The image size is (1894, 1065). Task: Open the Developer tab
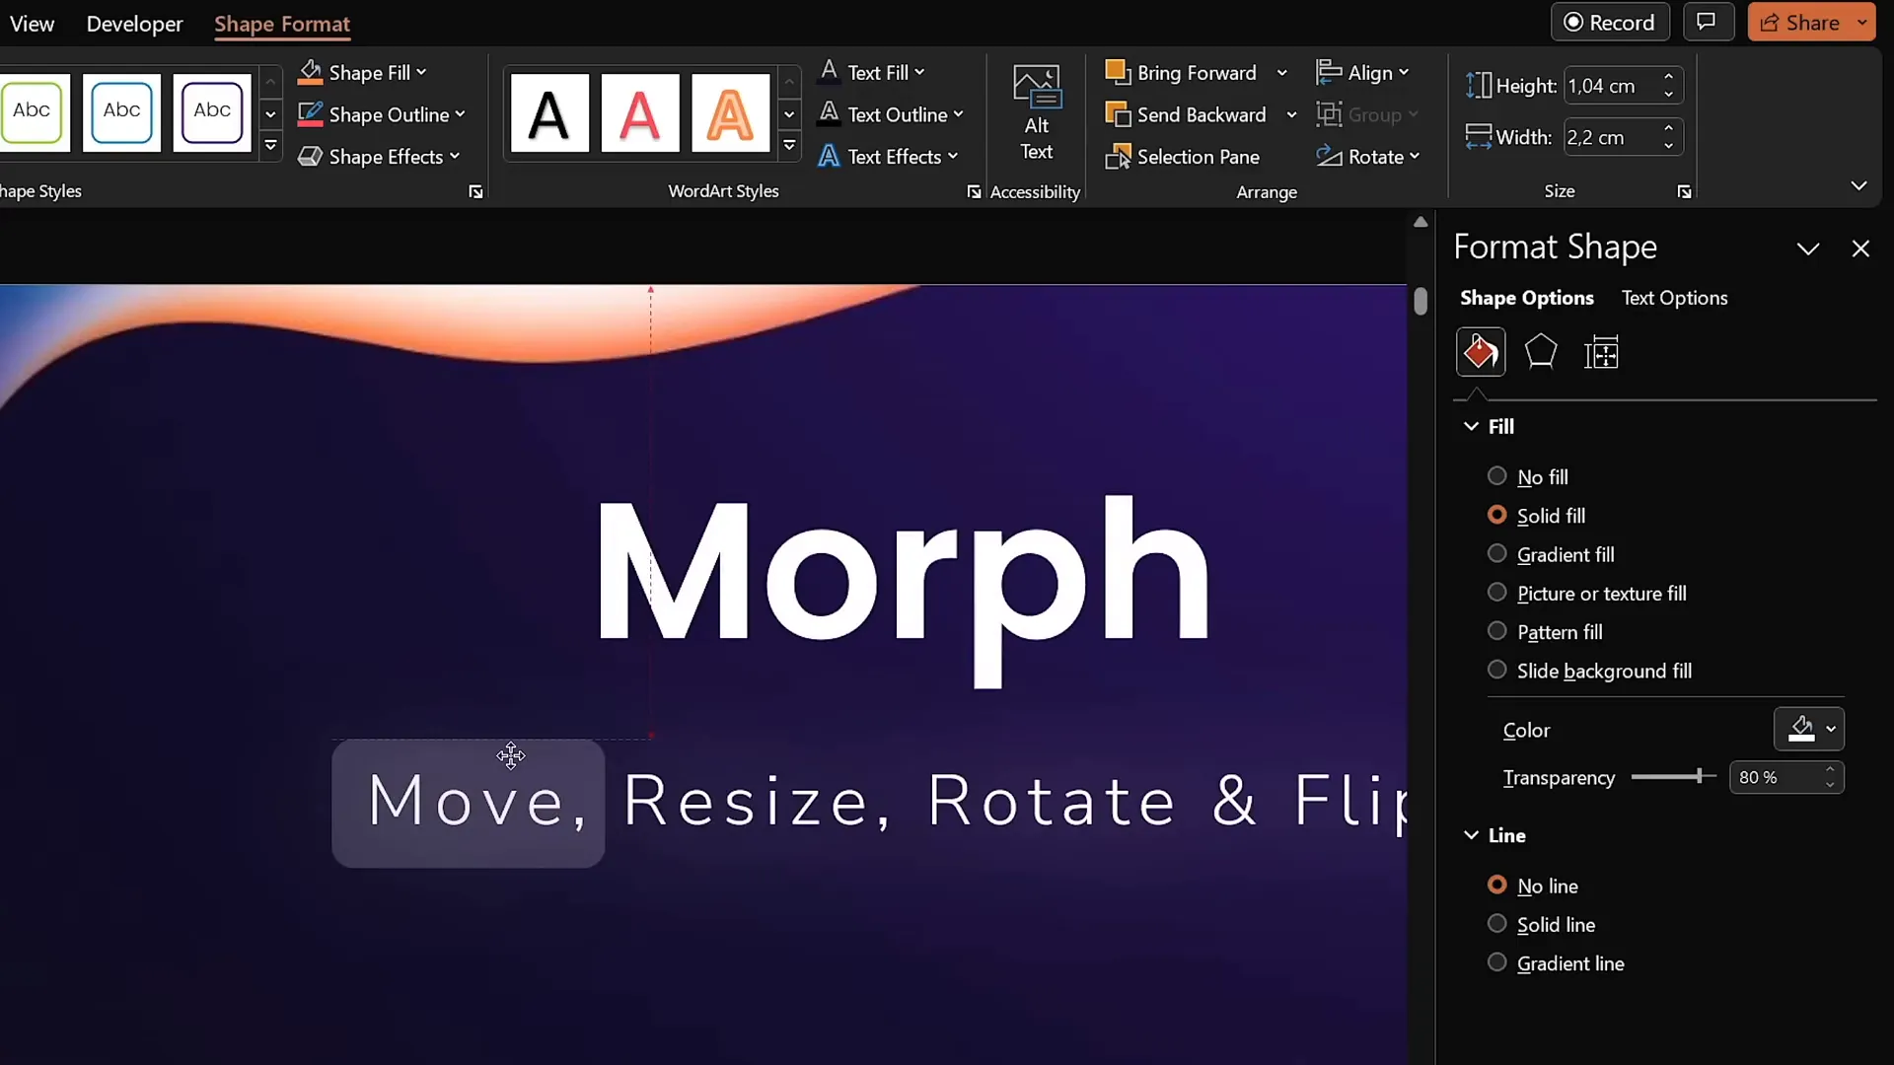pos(134,24)
